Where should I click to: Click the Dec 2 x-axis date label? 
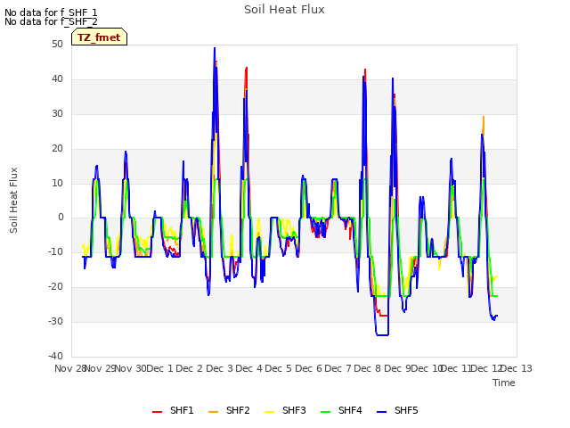190,368
